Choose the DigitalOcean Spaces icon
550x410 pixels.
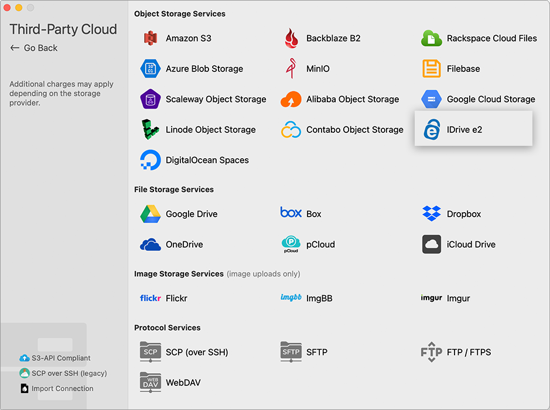151,160
